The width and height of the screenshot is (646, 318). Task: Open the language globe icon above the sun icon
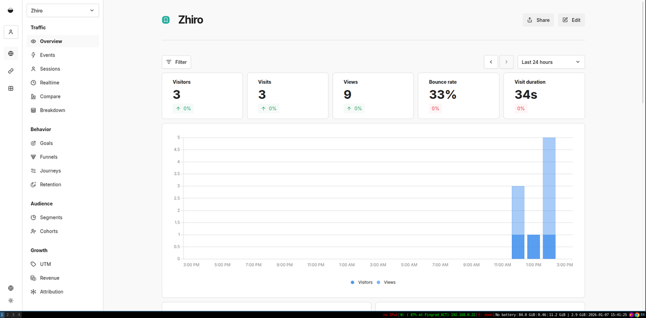point(11,288)
